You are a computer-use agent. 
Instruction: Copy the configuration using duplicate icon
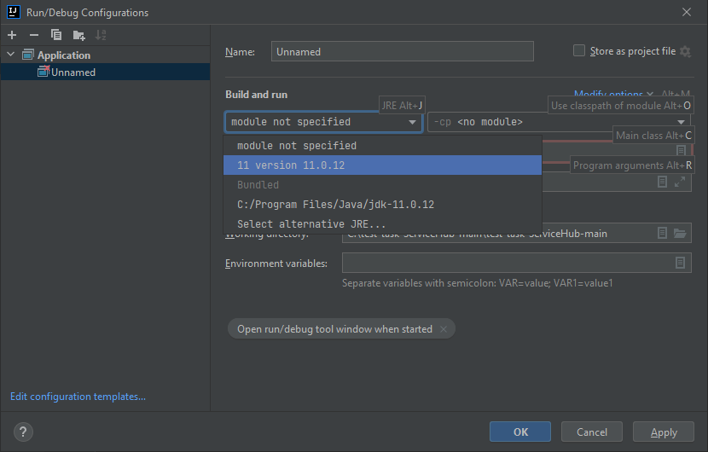pos(56,35)
